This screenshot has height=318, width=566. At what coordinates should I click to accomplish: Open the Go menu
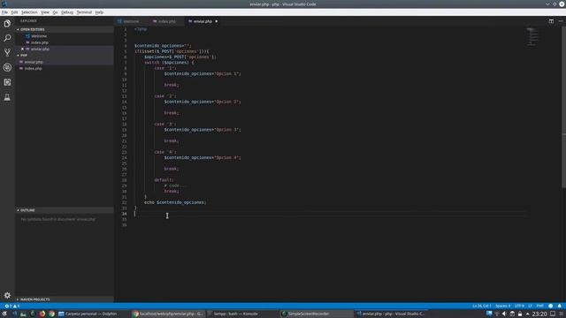(x=55, y=12)
